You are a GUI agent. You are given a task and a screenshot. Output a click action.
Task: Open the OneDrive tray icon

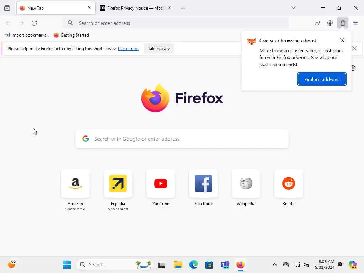pos(286,264)
